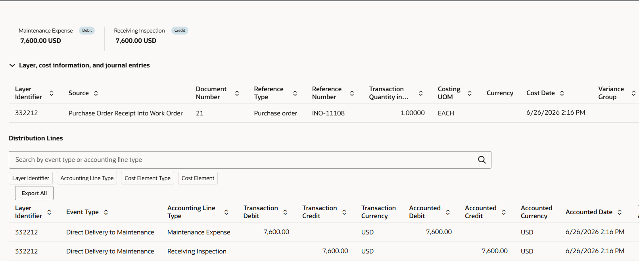Screen dimensions: 639x261
Task: Collapse Layer, cost information, and journal entries section
Action: [x=12, y=65]
